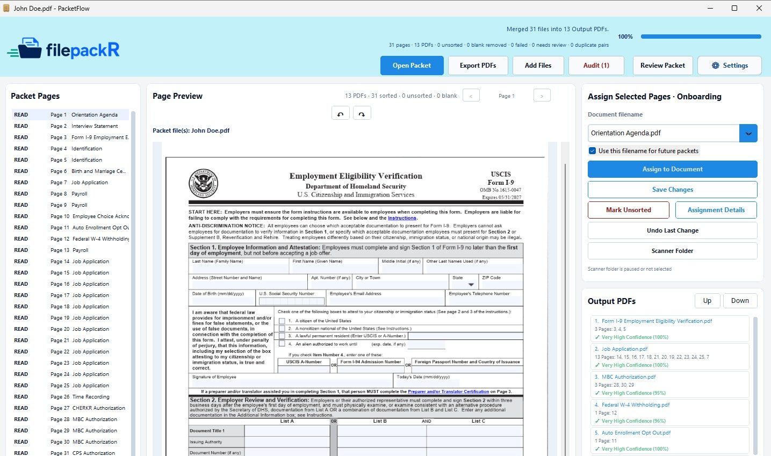Click the merge progress bar
The height and width of the screenshot is (456, 771).
click(701, 37)
